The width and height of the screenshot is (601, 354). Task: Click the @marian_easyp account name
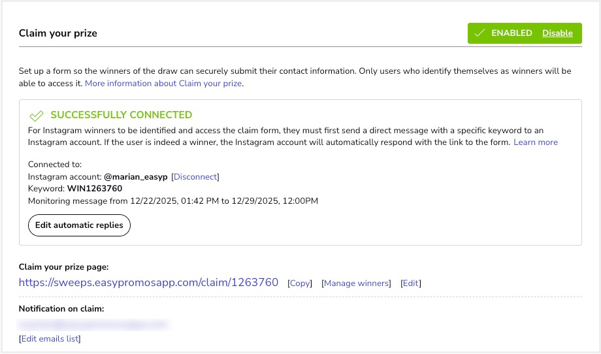pos(135,176)
